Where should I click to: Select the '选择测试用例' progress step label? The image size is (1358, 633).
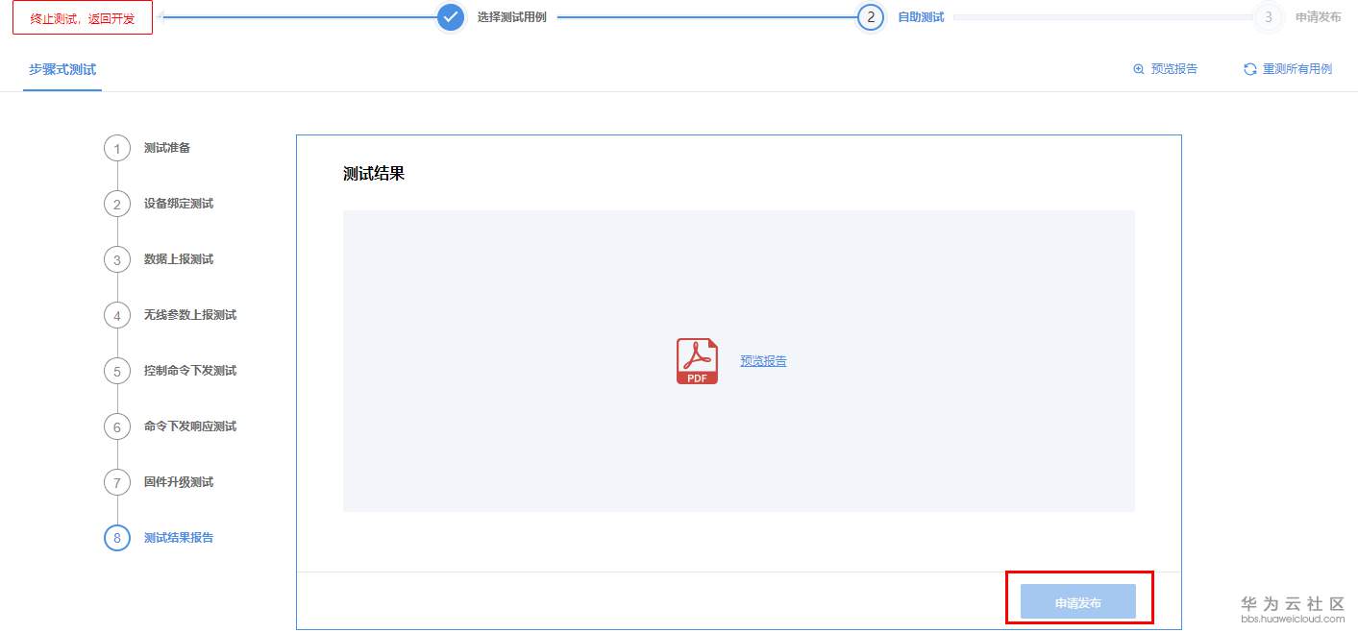coord(511,17)
